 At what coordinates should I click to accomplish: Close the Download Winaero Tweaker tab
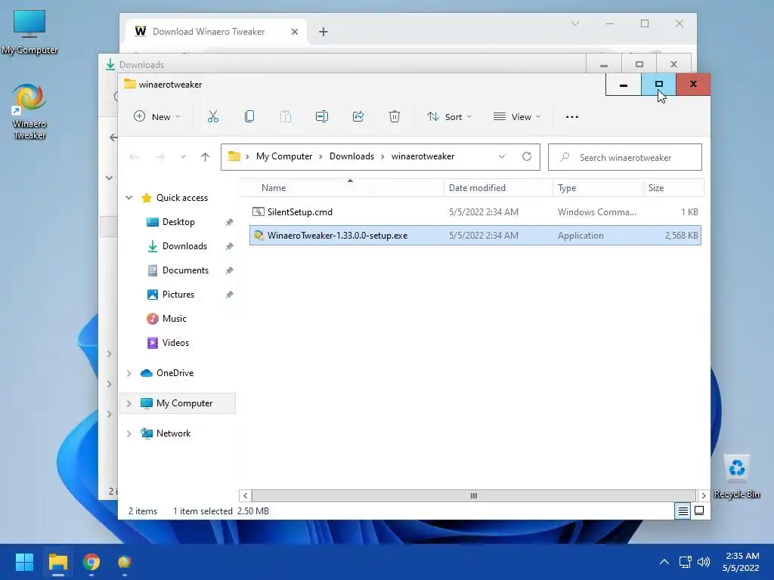click(x=295, y=32)
